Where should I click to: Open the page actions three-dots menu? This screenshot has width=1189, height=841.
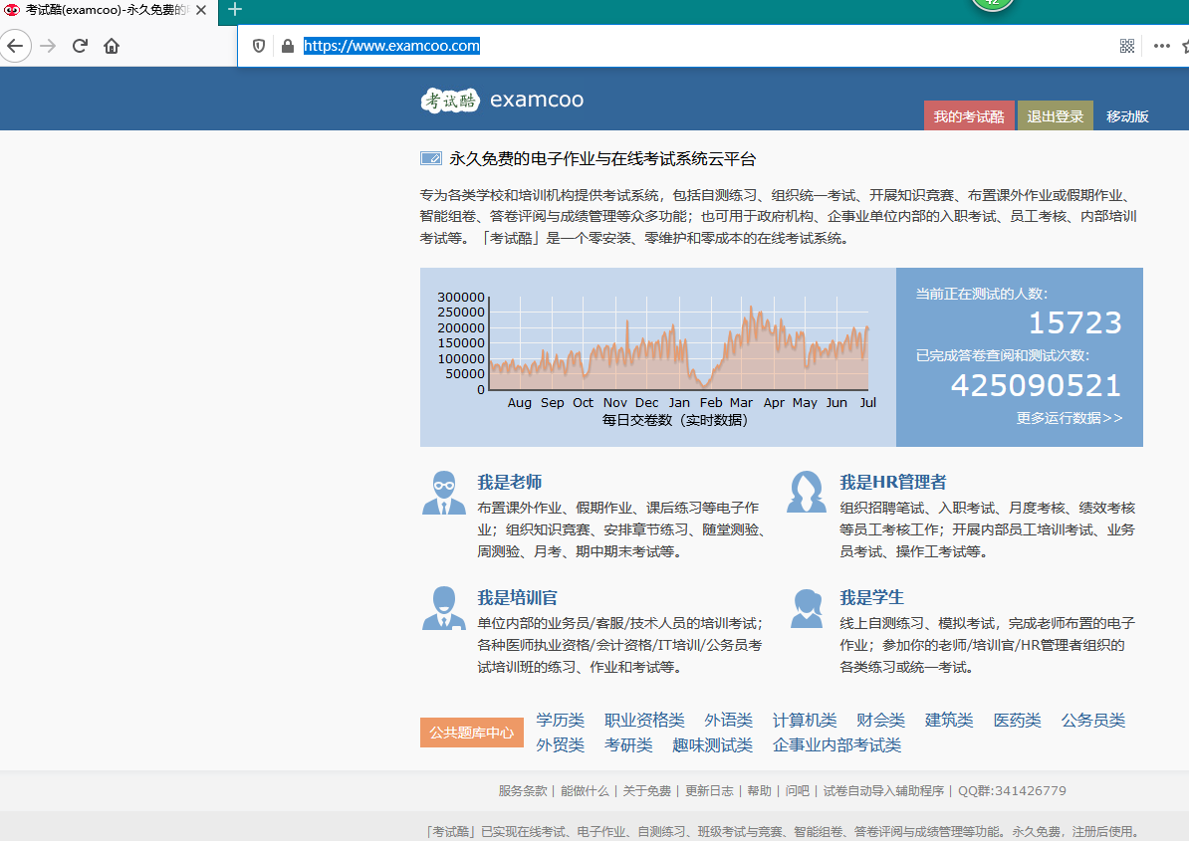1162,46
